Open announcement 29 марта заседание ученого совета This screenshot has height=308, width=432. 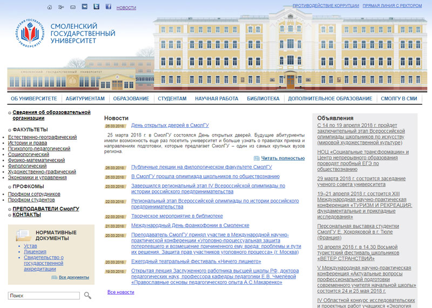361,181
